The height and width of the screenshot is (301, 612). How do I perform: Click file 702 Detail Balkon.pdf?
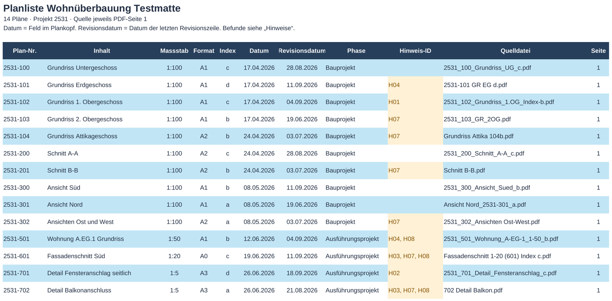tap(473, 290)
